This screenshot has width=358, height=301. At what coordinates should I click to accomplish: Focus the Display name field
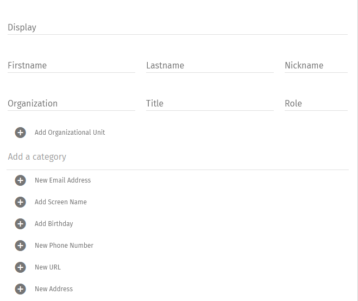coord(177,28)
